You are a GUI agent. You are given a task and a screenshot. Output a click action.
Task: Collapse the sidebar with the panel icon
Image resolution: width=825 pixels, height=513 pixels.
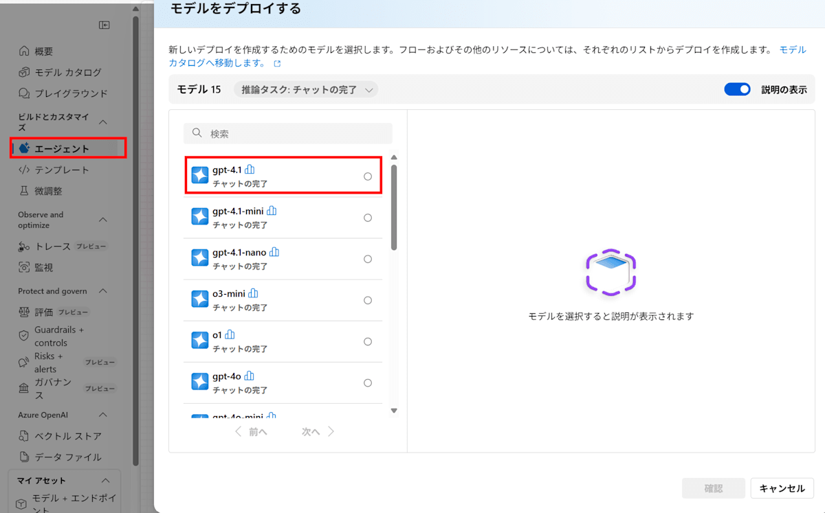104,25
